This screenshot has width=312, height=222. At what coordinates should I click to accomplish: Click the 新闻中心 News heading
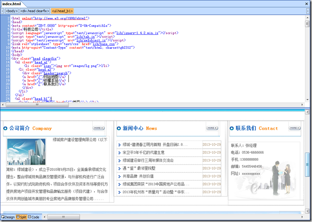tap(140, 128)
